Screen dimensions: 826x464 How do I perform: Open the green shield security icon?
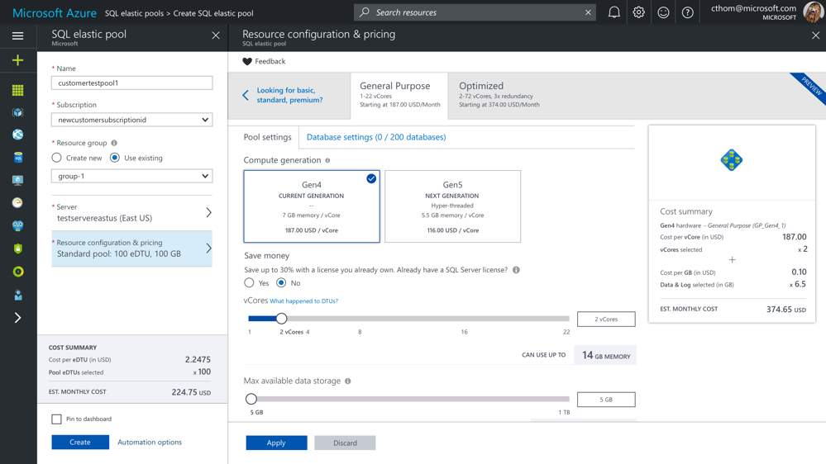(x=17, y=249)
